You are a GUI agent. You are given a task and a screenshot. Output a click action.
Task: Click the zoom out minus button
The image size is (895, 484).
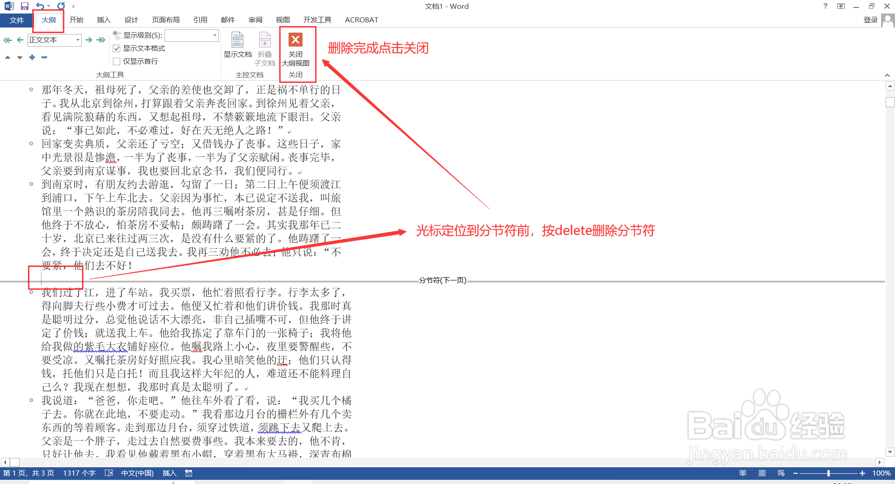click(795, 473)
